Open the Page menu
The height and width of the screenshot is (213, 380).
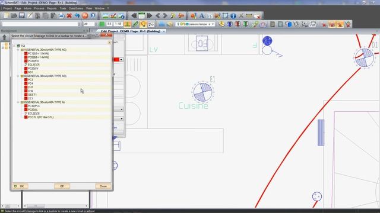18,8
